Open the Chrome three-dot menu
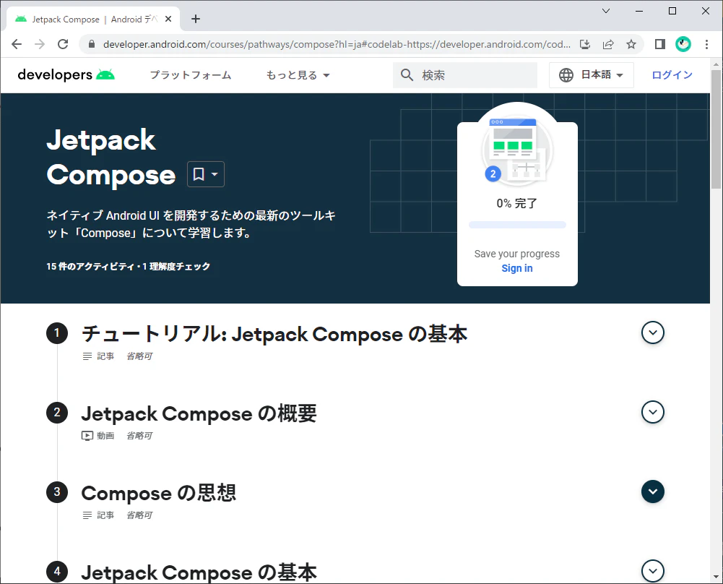 [x=706, y=44]
